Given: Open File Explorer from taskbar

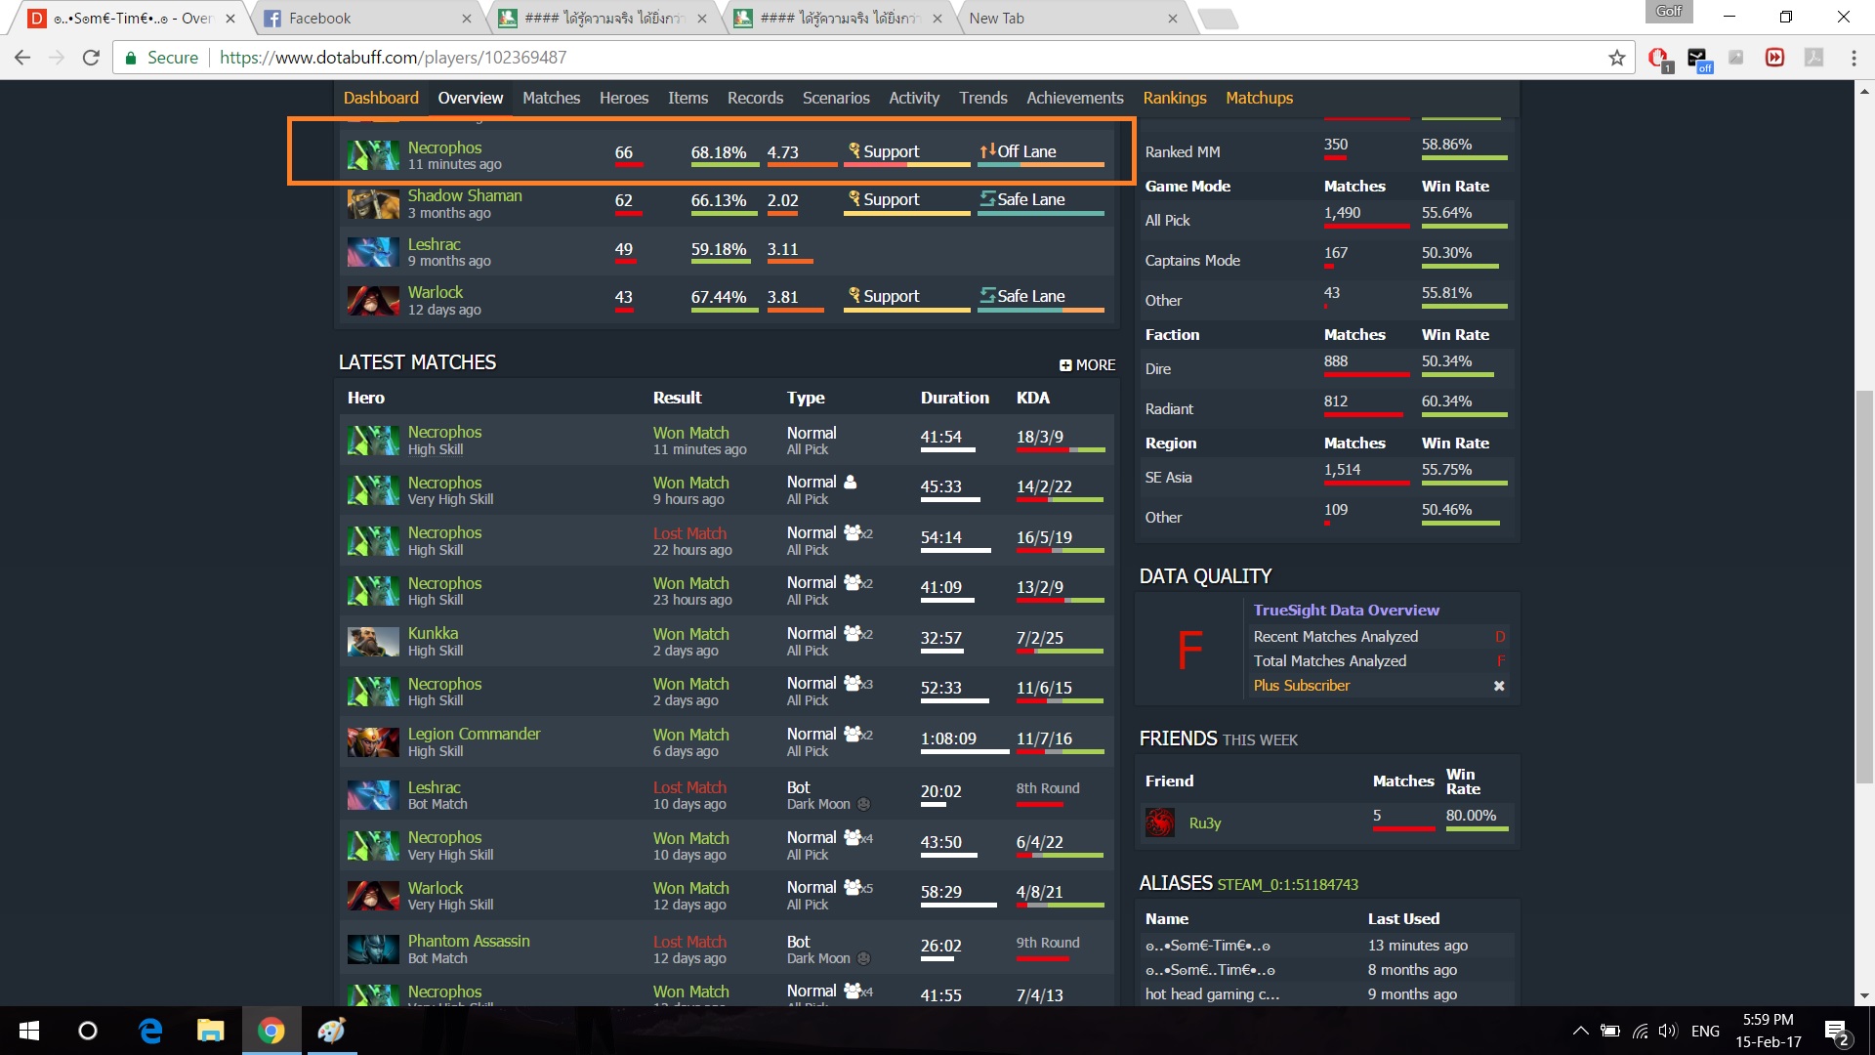Looking at the screenshot, I should point(210,1031).
